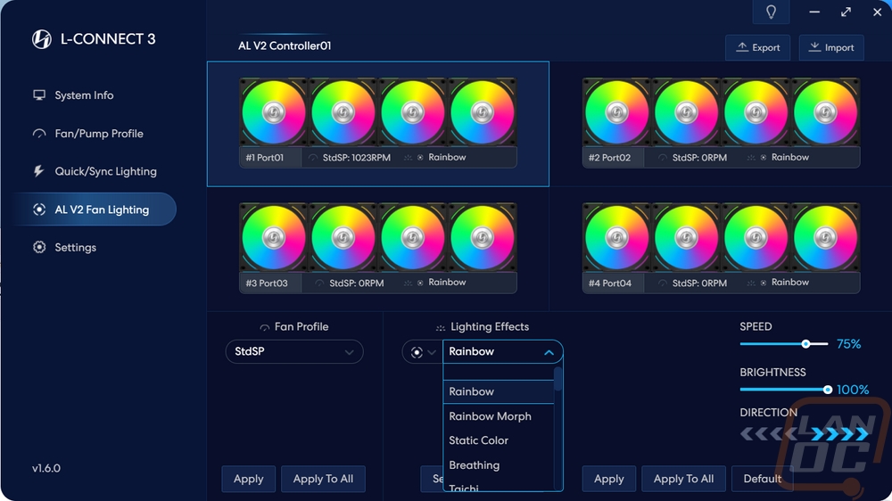The image size is (892, 501).
Task: Click the Fan Profile header gauge icon
Action: [x=265, y=327]
